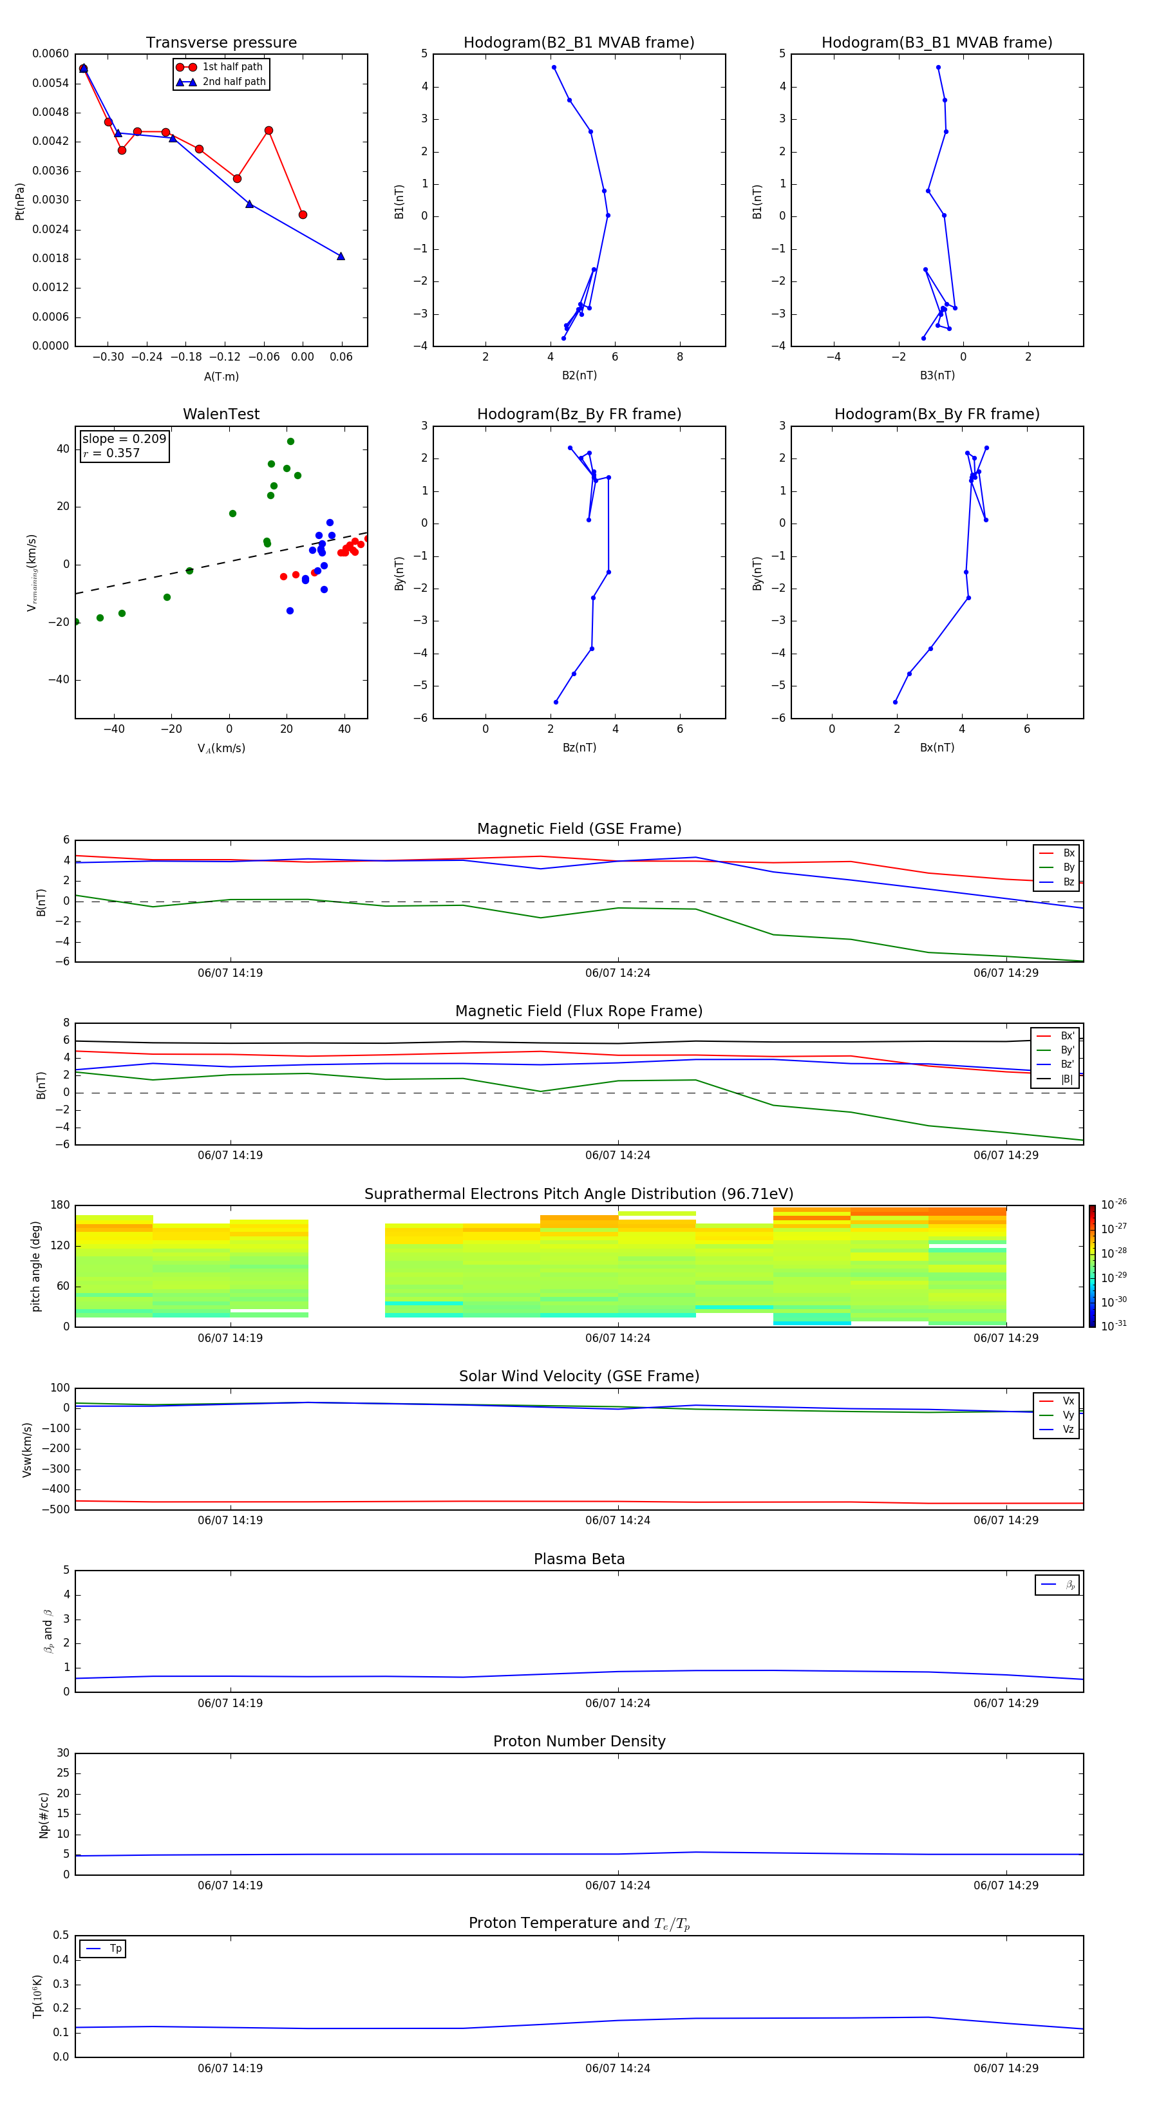The image size is (1159, 2125).
Task: Click the '10^-26' colorbar label
Action: point(1114,1204)
